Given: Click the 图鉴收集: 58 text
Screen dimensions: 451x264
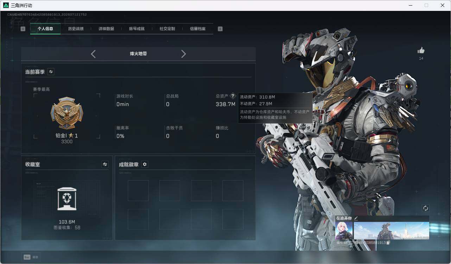Looking at the screenshot, I should click(x=67, y=227).
